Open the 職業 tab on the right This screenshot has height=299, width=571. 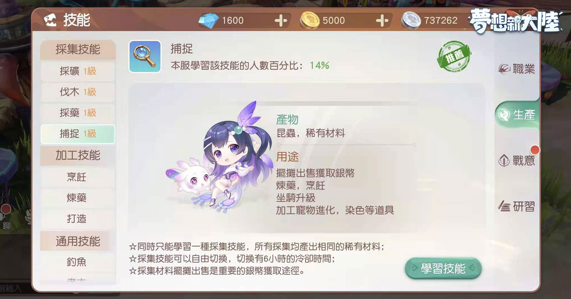coord(517,70)
